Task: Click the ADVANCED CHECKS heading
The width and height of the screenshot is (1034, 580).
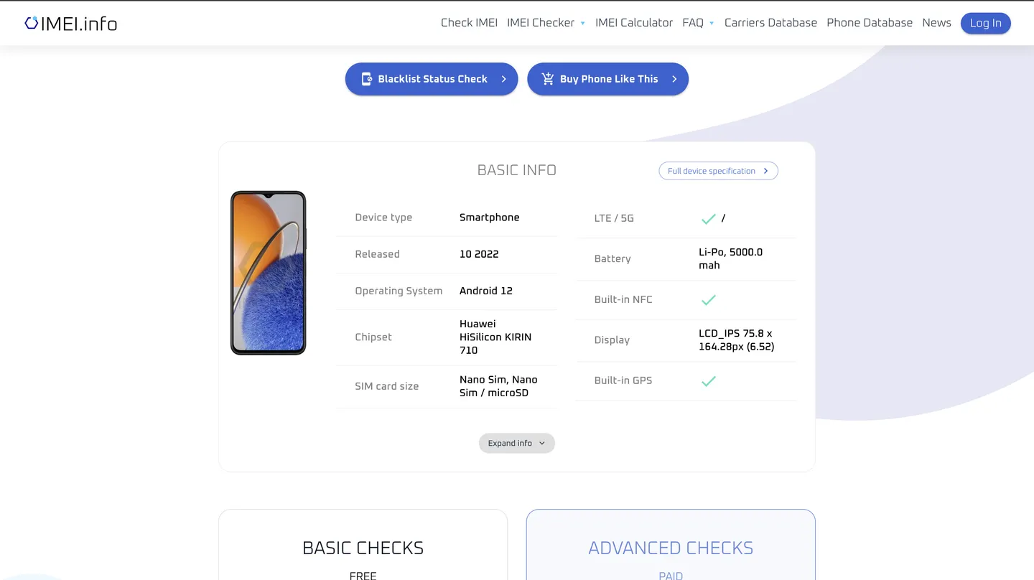Action: coord(671,548)
